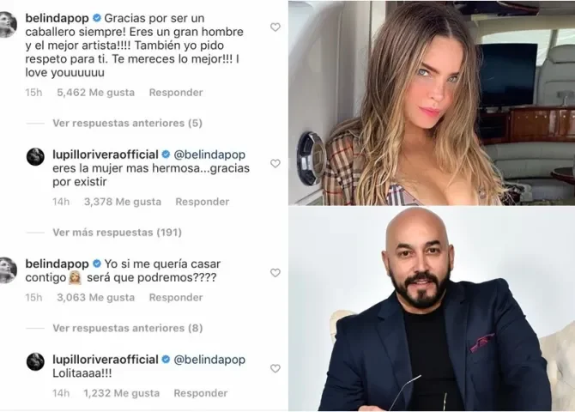575x412 pixels.
Task: Like lupilloriveraofficial's "mujer mas hermosa" reply heart
Action: (x=275, y=163)
